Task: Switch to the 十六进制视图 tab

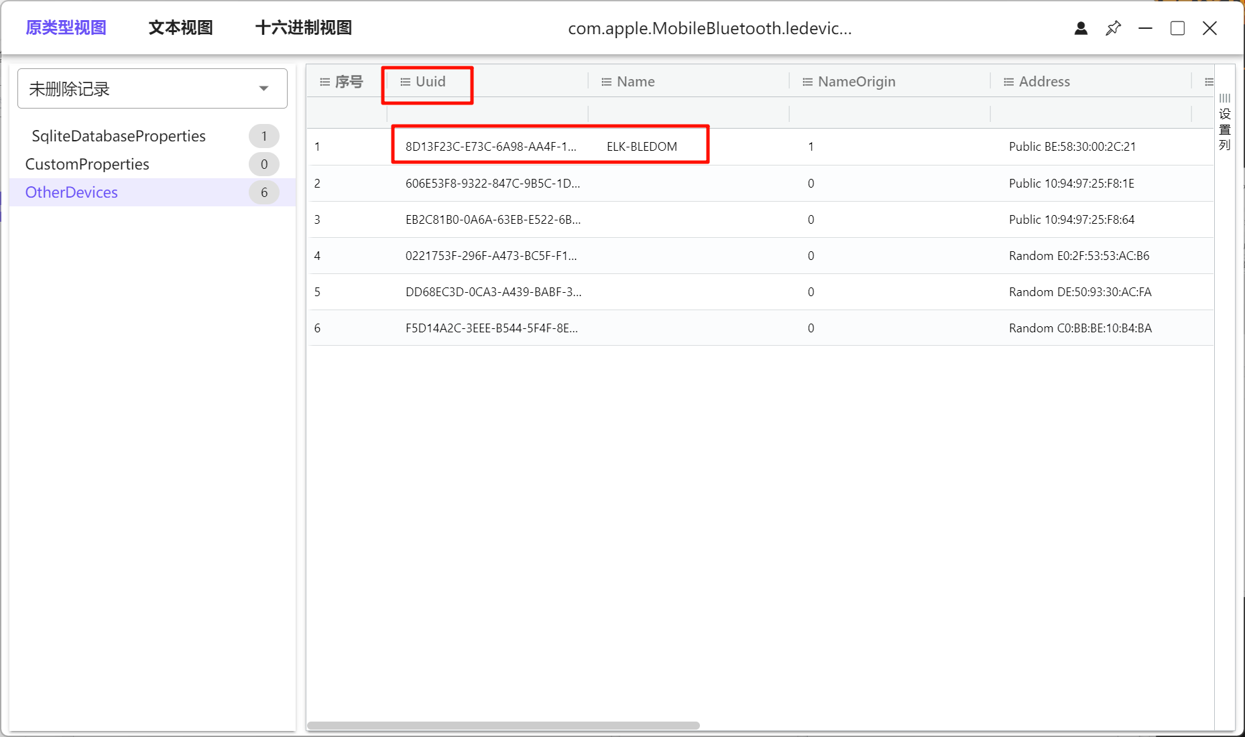Action: pyautogui.click(x=303, y=28)
